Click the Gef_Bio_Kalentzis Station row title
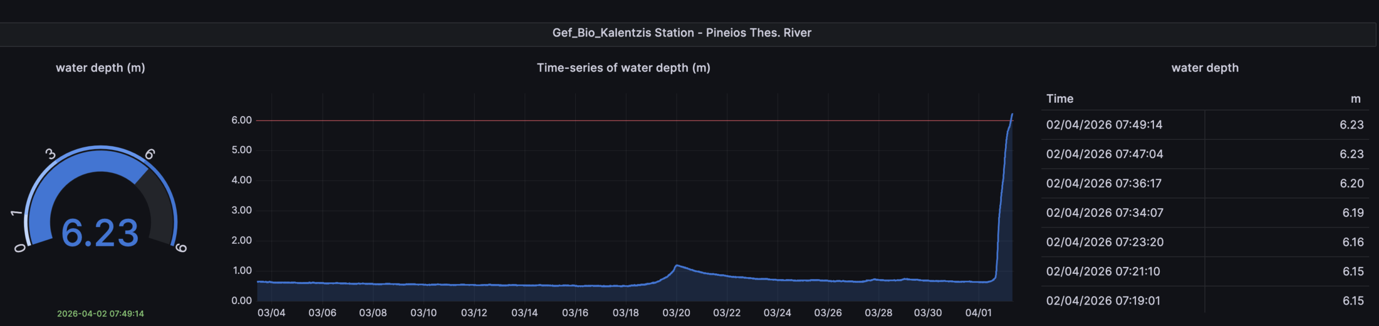1379x326 pixels. [681, 33]
